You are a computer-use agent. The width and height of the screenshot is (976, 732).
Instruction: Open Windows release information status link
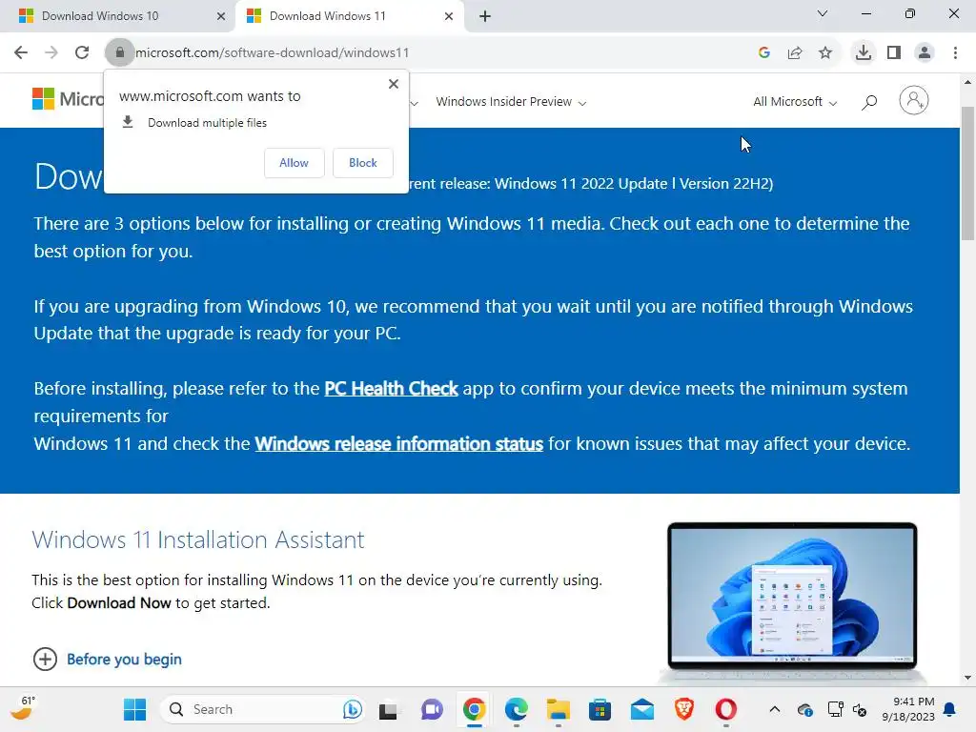point(399,444)
